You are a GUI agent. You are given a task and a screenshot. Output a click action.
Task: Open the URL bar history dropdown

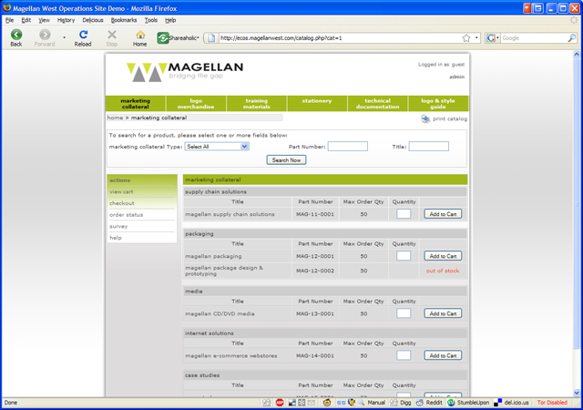pos(476,38)
